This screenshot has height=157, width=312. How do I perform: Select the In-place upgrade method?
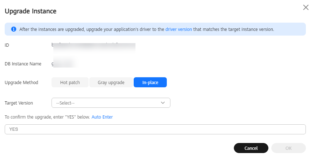click(150, 82)
